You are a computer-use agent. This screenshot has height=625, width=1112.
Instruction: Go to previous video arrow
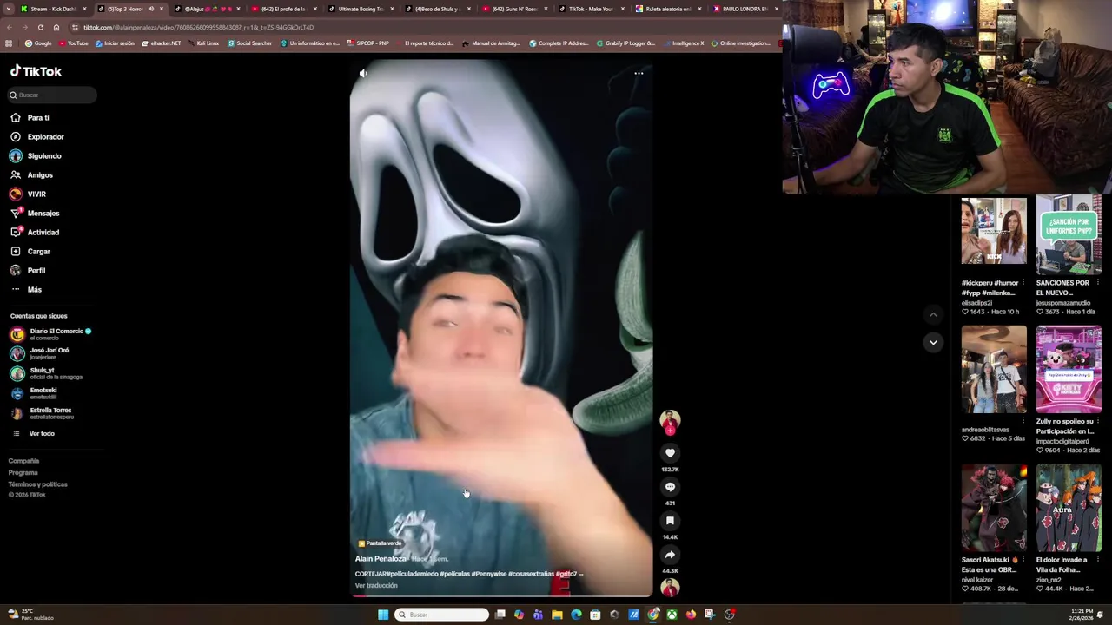pos(933,315)
